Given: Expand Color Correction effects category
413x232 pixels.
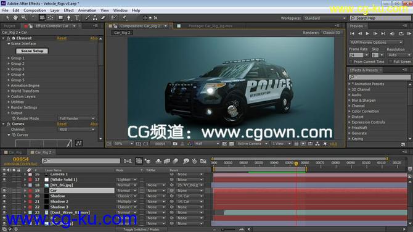Looking at the screenshot, I should tap(350, 111).
